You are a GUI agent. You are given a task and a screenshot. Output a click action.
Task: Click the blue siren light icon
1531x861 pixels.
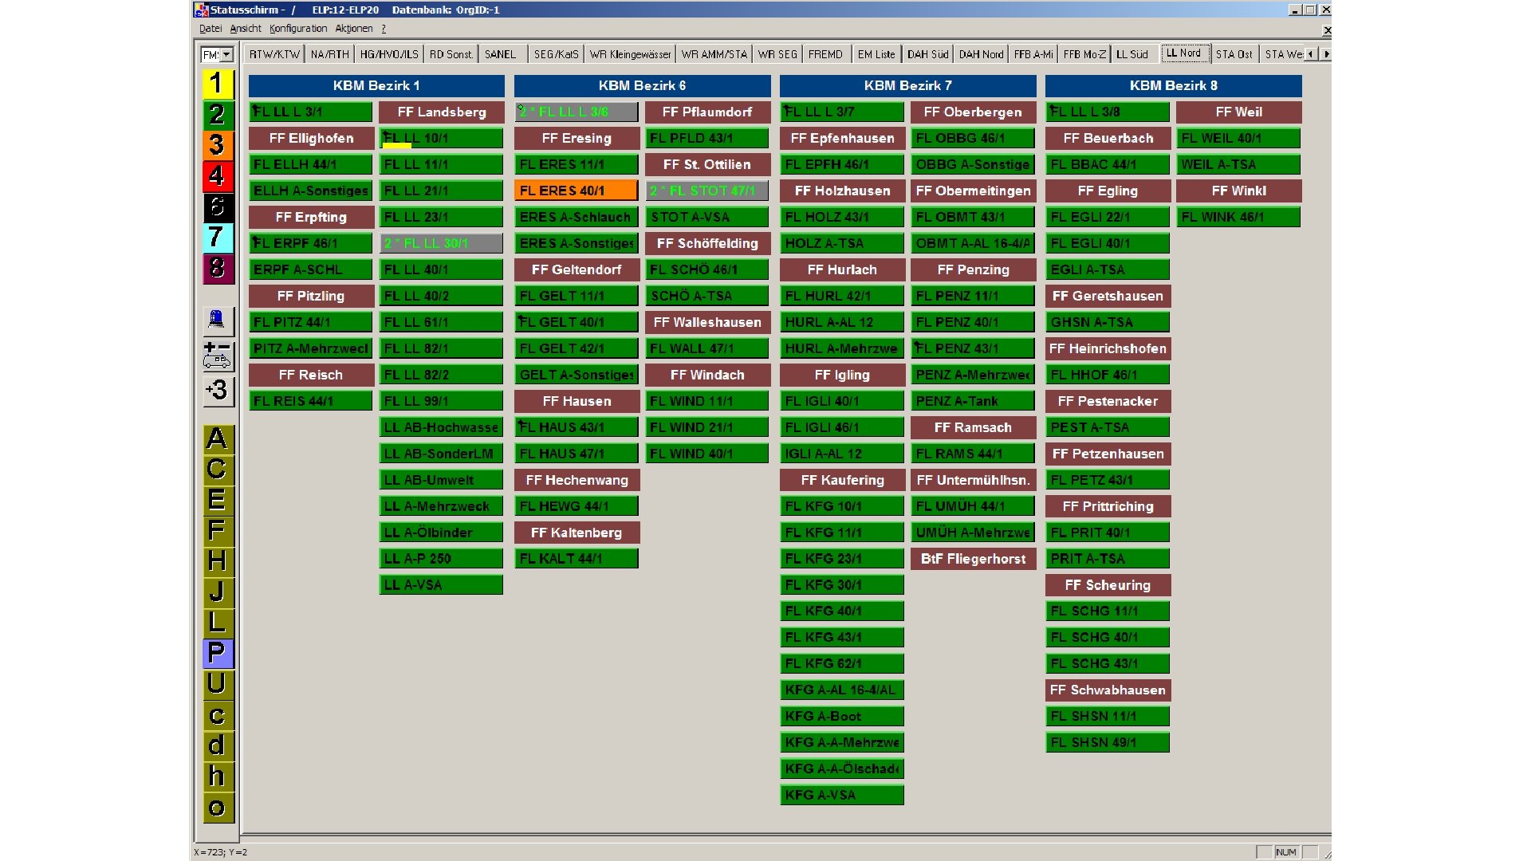[216, 320]
